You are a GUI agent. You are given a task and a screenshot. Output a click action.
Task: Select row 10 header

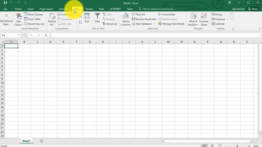point(2,83)
